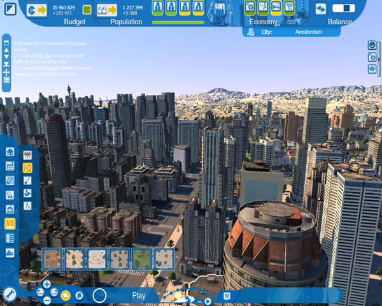Click the Balance left-right arrows button
The width and height of the screenshot is (382, 306).
[x=320, y=9]
